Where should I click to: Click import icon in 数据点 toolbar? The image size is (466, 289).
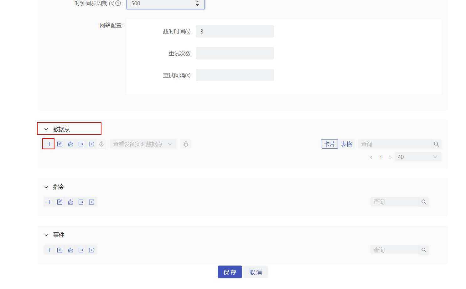[x=91, y=144]
